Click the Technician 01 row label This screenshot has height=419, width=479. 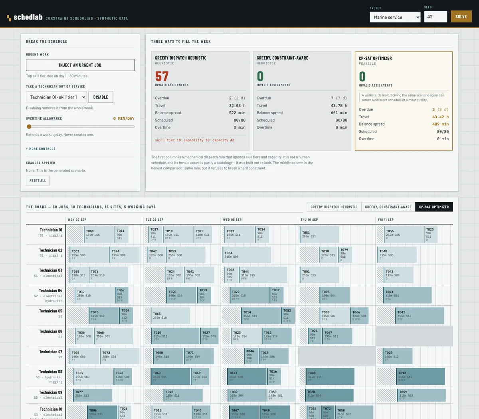[x=51, y=230]
